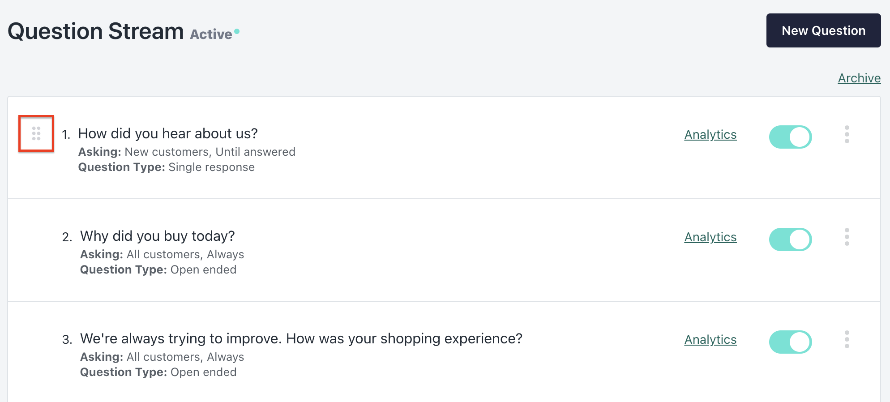The width and height of the screenshot is (890, 402).
Task: Click the teal Active status dot
Action: tap(237, 31)
